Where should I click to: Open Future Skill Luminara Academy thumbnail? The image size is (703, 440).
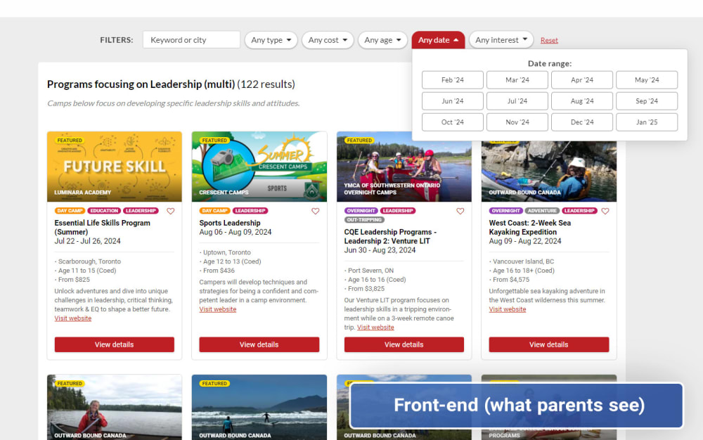coord(115,167)
